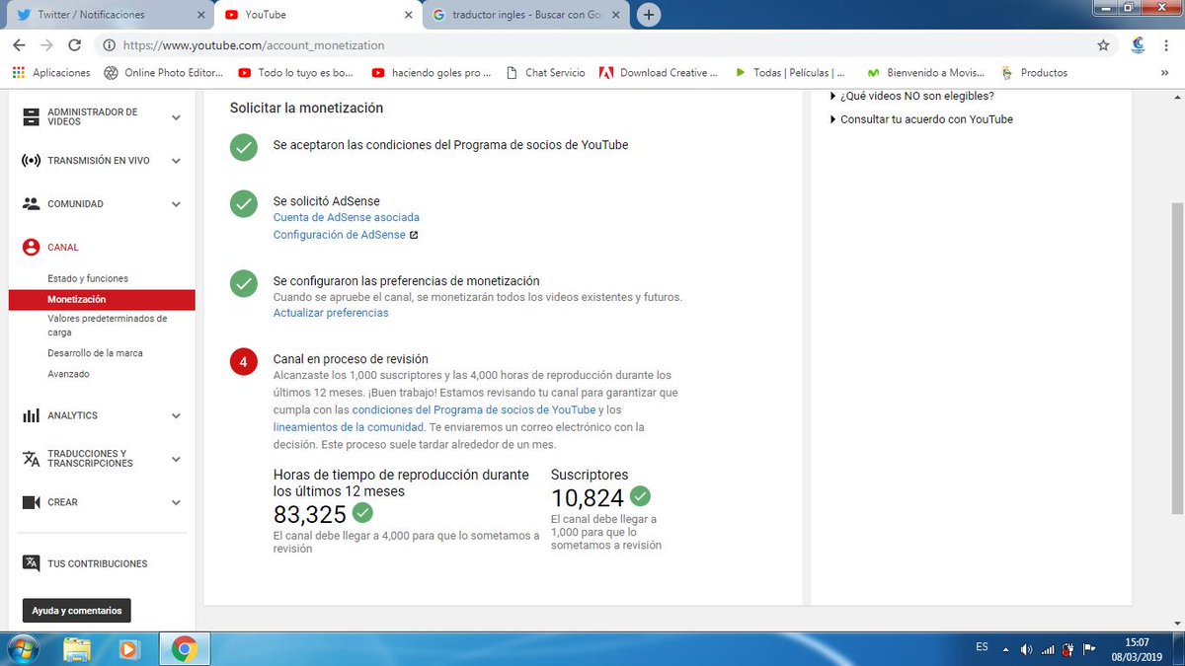The width and height of the screenshot is (1185, 666).
Task: Open Valores predeterminados de carga item
Action: click(x=108, y=326)
